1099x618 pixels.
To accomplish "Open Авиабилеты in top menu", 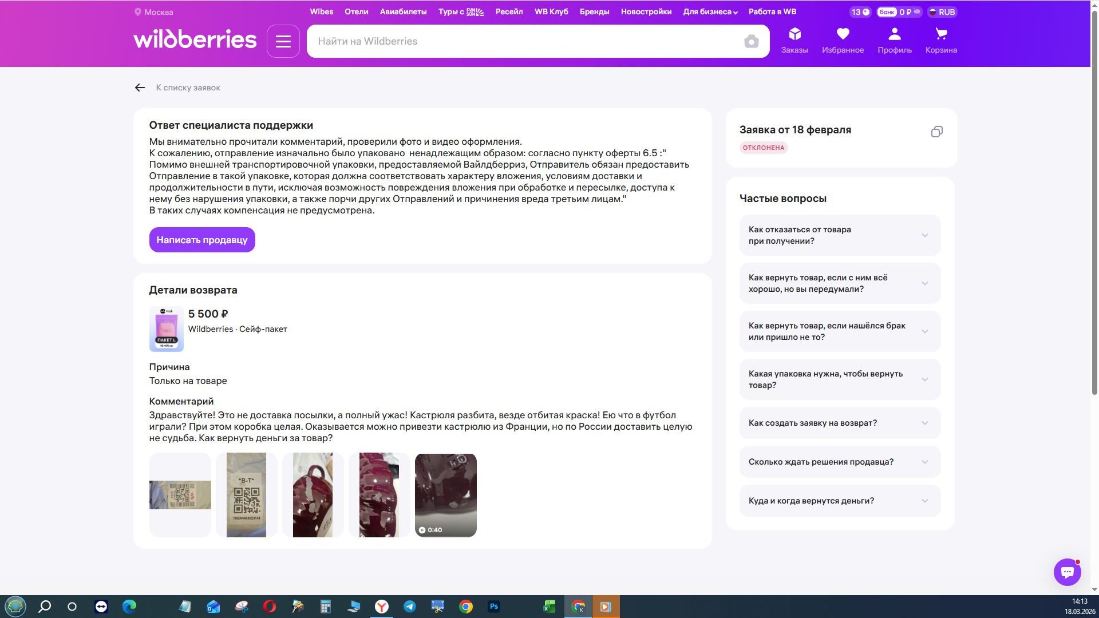I will [403, 11].
